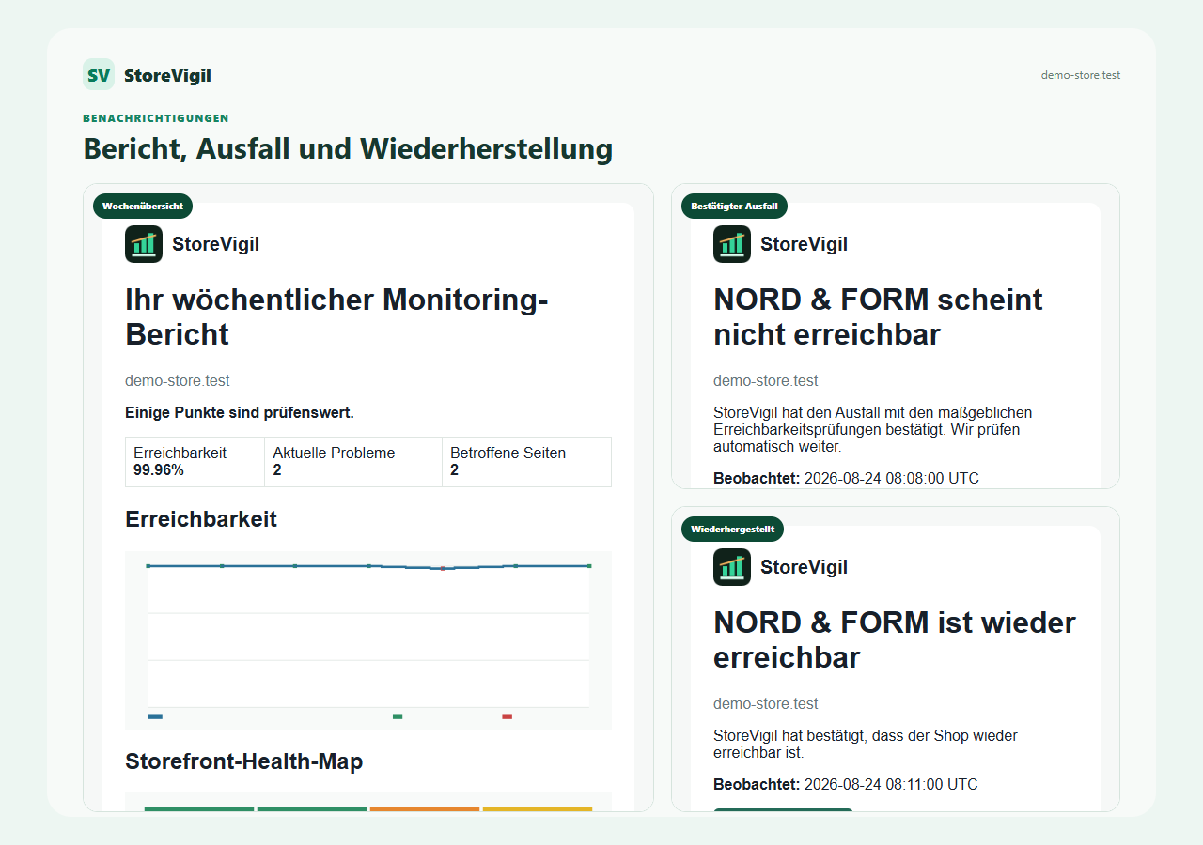Click the green legend swatch below the chart

tap(398, 717)
